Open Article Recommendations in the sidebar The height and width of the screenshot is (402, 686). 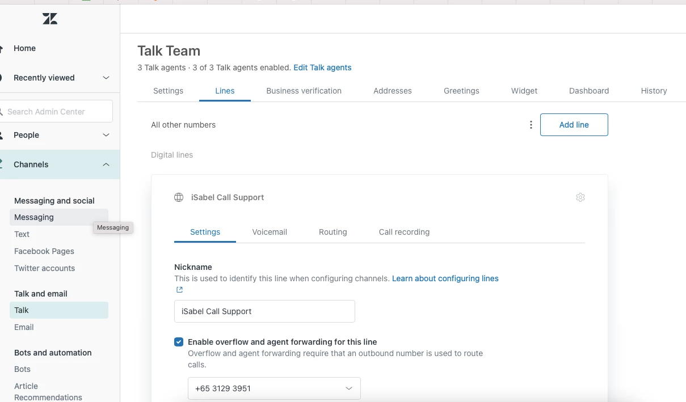(x=48, y=392)
